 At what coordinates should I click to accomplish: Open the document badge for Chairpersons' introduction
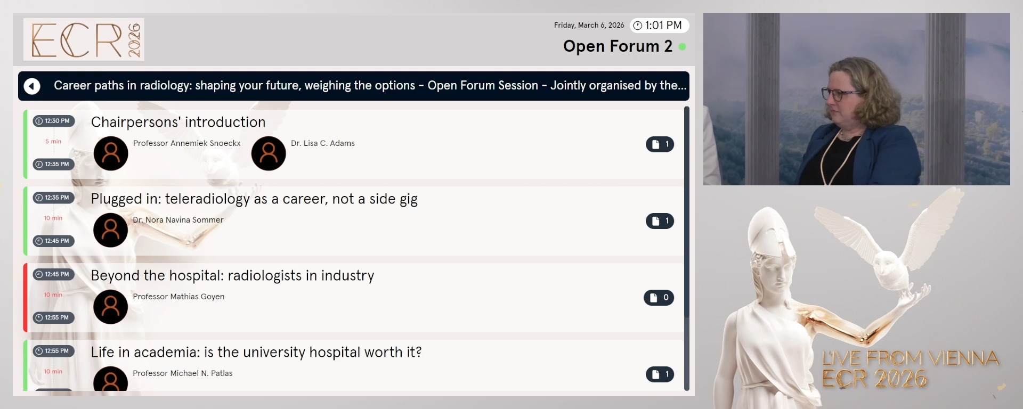[660, 144]
